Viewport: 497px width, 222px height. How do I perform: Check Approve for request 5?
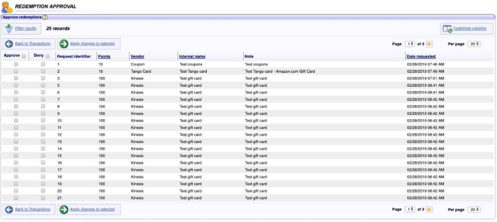[x=16, y=85]
